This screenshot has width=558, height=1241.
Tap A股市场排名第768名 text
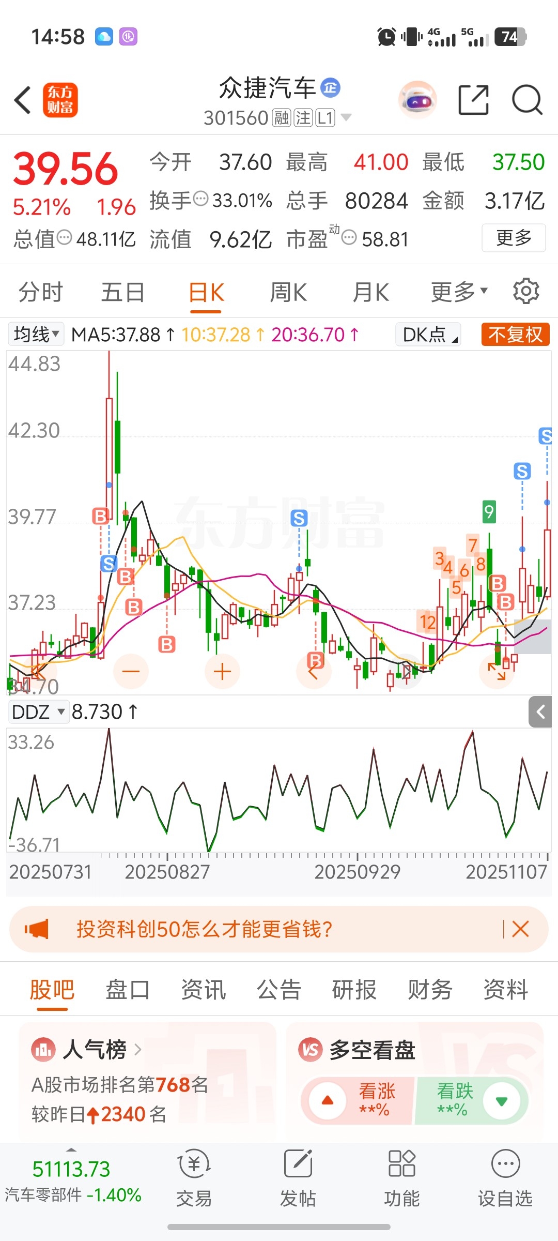(x=120, y=1084)
